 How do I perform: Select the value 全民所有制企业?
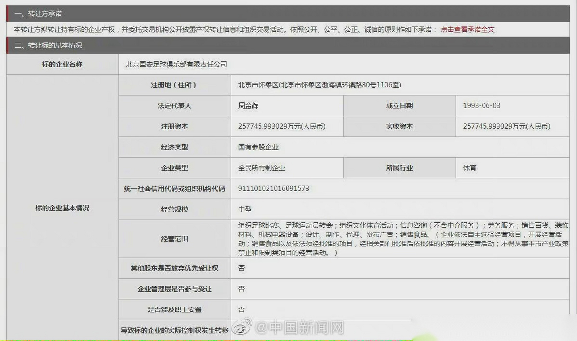262,168
